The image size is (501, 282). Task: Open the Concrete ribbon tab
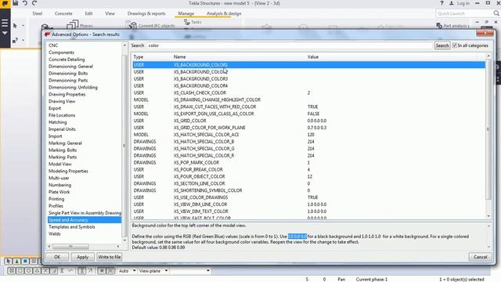click(x=63, y=13)
